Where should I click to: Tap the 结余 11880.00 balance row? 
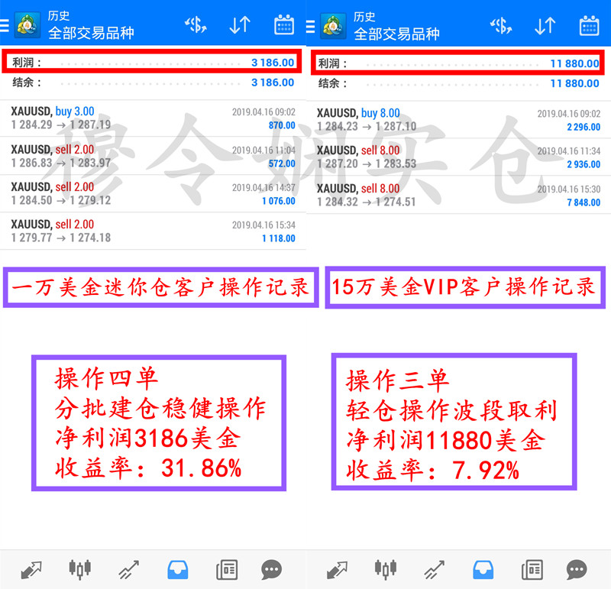coord(458,84)
